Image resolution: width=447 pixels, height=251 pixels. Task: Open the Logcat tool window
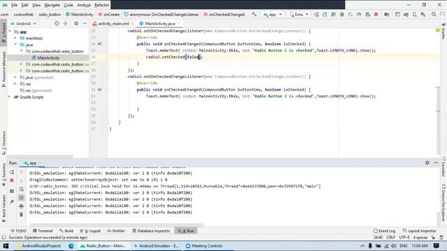(90, 231)
